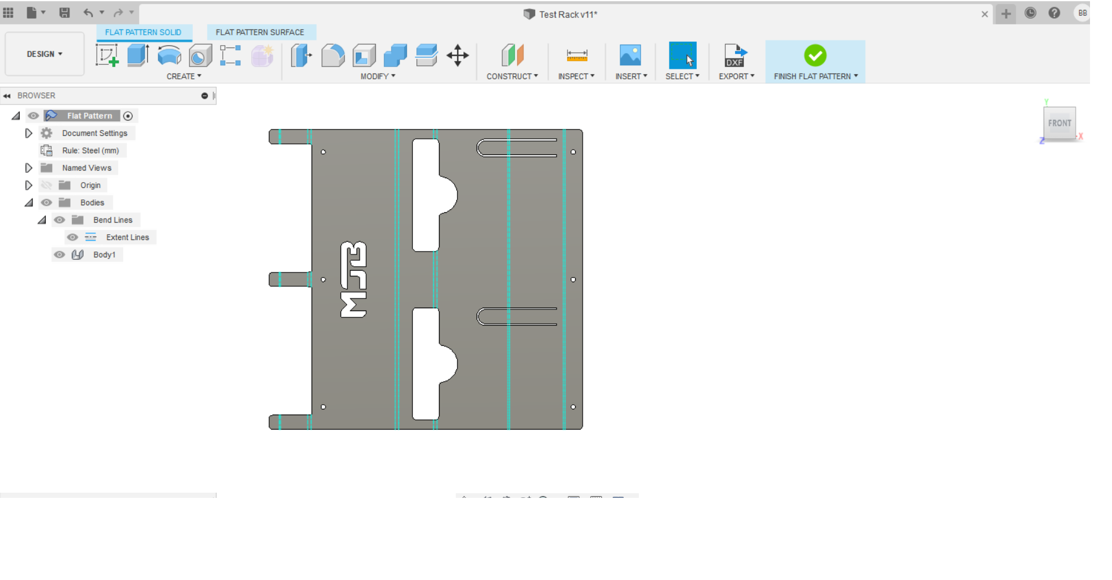Screen dimensions: 1112x580
Task: Expand the Document Settings node
Action: click(x=28, y=133)
